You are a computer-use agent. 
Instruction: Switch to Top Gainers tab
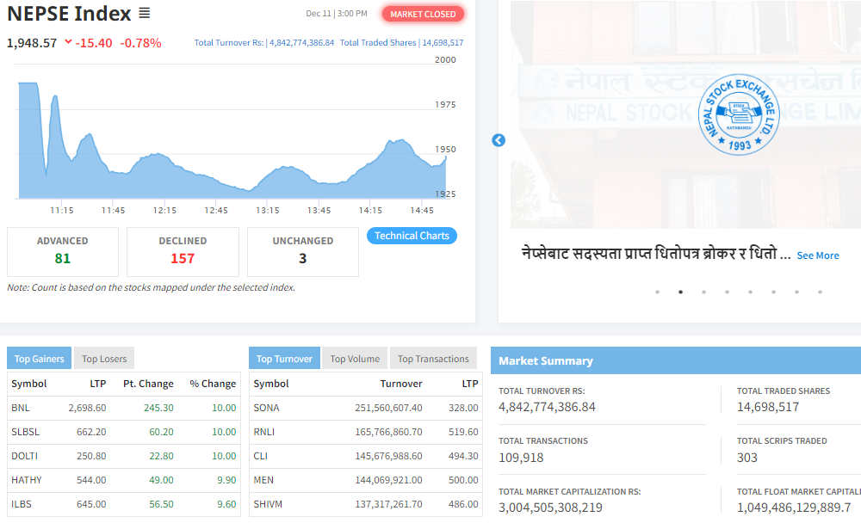(x=39, y=359)
